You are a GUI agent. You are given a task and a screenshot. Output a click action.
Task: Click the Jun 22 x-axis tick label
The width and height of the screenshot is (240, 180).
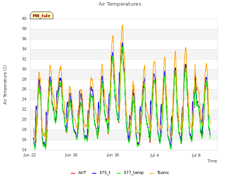point(30,155)
